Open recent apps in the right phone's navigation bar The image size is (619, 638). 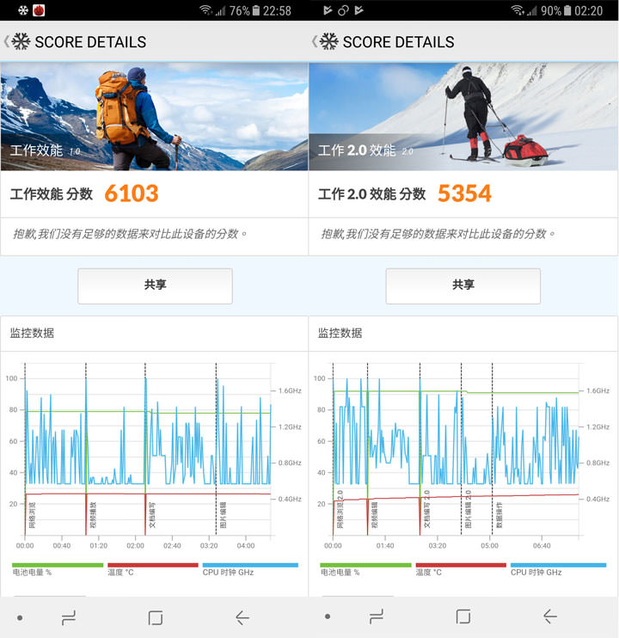coord(377,617)
